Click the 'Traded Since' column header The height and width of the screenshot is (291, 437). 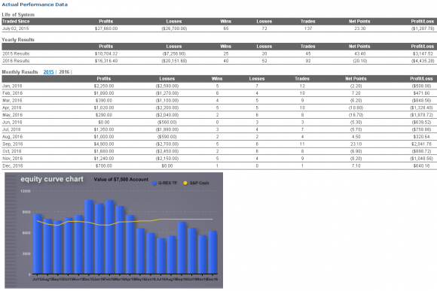tap(16, 21)
